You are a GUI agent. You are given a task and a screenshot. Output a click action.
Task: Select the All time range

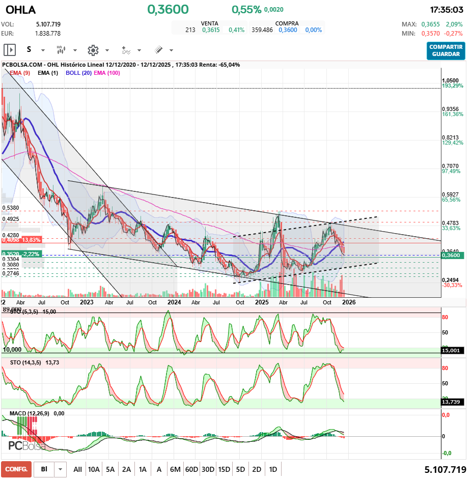pyautogui.click(x=77, y=469)
